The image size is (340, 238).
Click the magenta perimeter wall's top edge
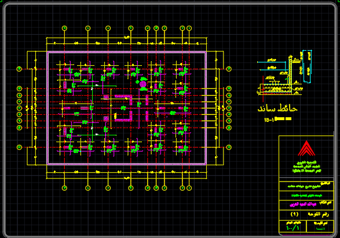(126, 52)
